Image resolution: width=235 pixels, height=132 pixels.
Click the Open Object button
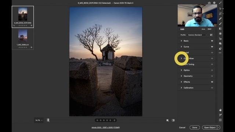coord(210,128)
